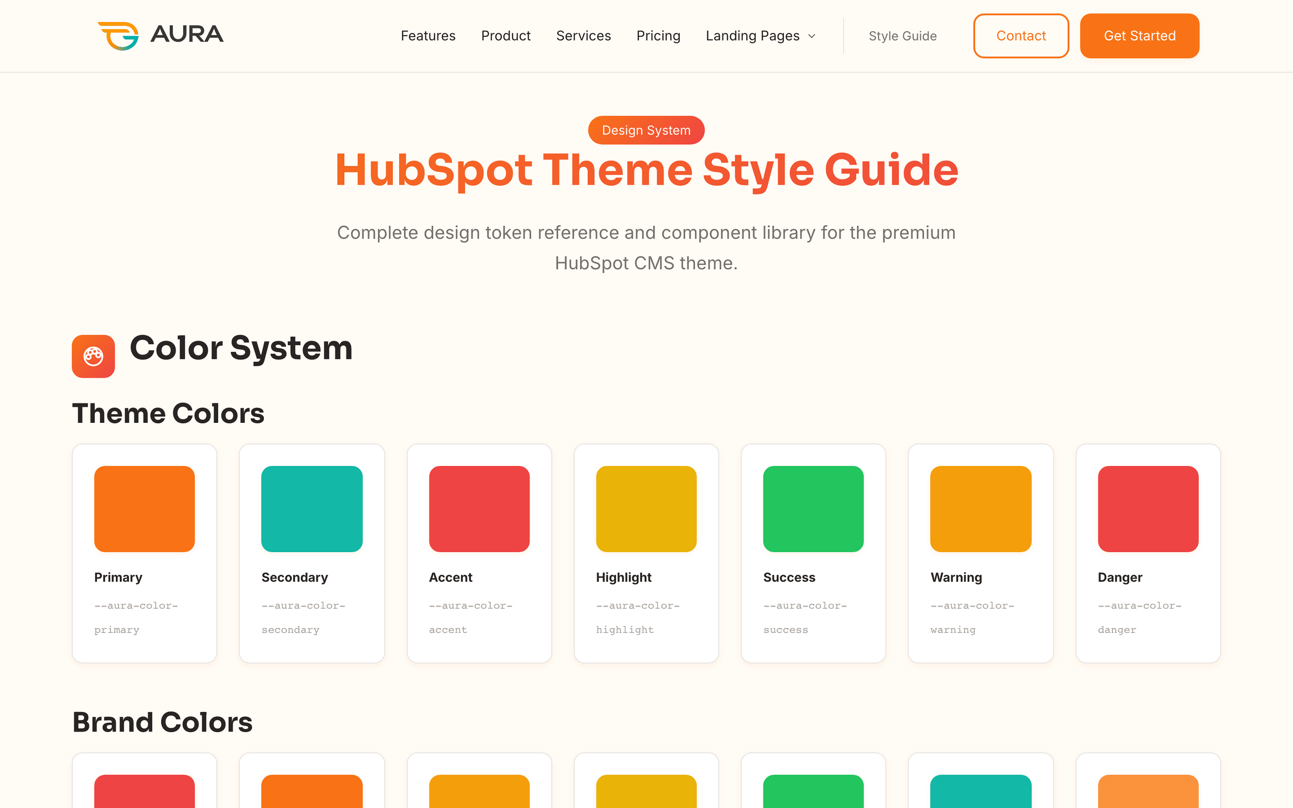Image resolution: width=1293 pixels, height=808 pixels.
Task: Click the --aura-color-accent token text
Action: point(470,617)
